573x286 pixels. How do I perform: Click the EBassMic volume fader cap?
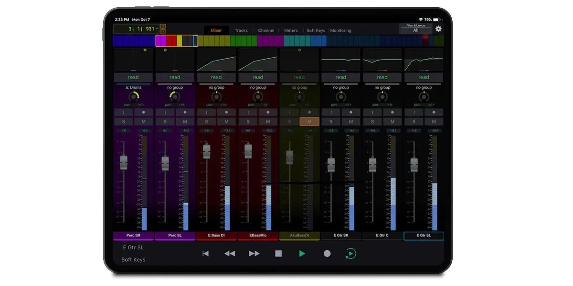click(248, 151)
